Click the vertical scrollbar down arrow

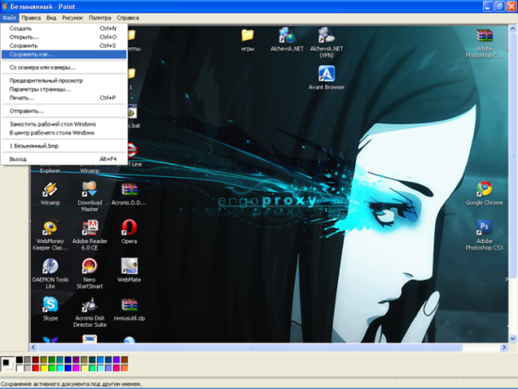[x=512, y=339]
